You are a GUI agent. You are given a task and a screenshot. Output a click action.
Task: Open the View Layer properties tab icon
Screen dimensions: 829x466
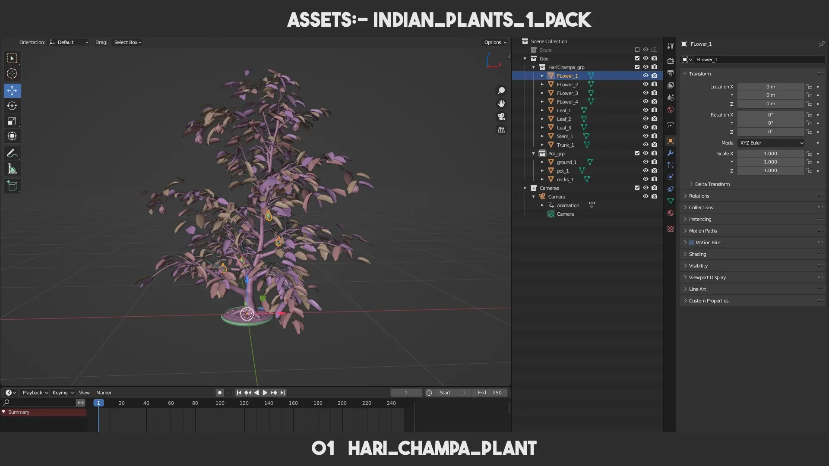pyautogui.click(x=670, y=85)
